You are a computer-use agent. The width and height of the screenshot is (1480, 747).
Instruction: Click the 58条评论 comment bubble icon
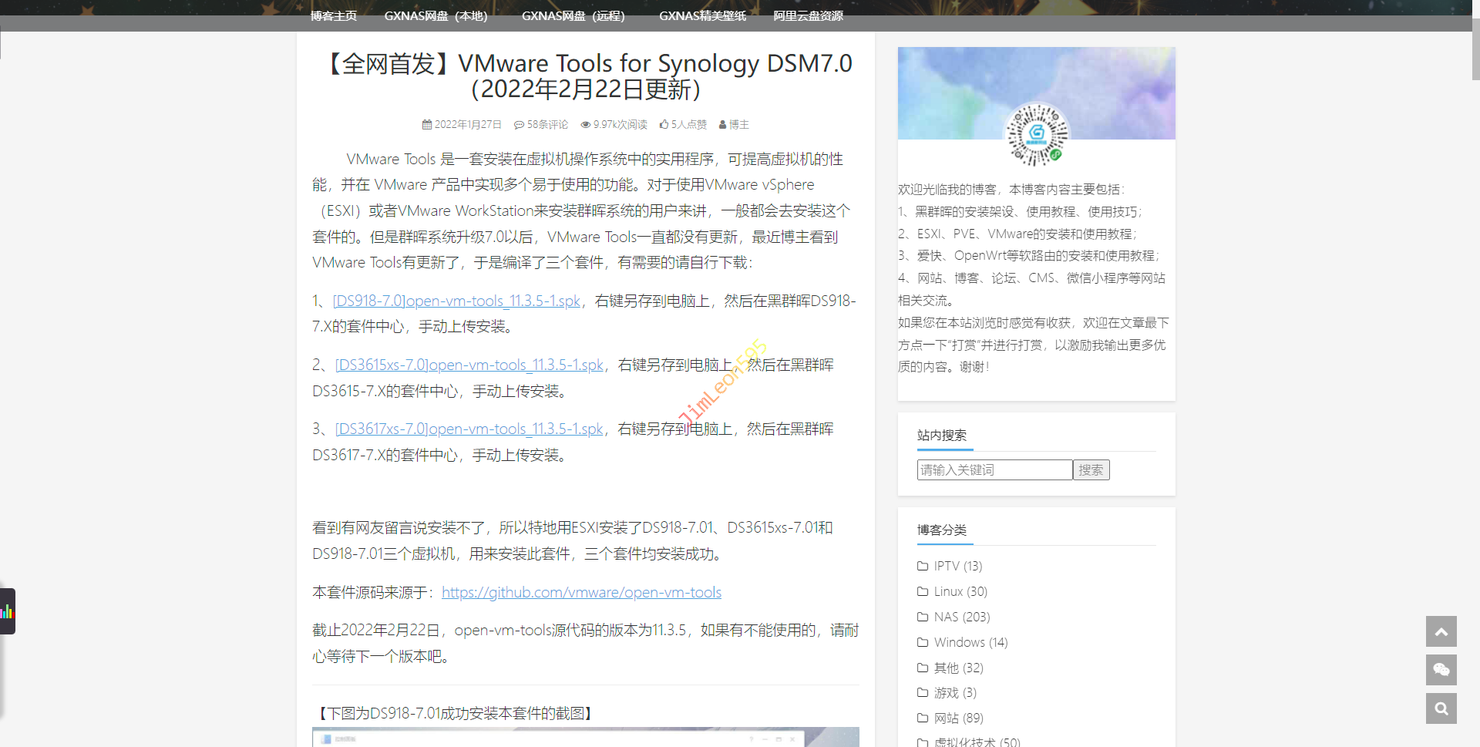(x=519, y=124)
